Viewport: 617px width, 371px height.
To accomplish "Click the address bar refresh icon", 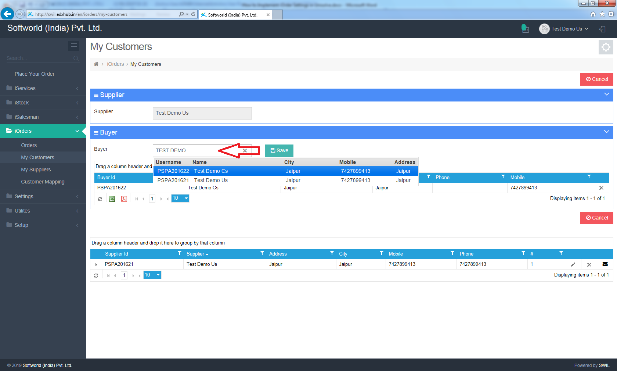I will point(193,14).
